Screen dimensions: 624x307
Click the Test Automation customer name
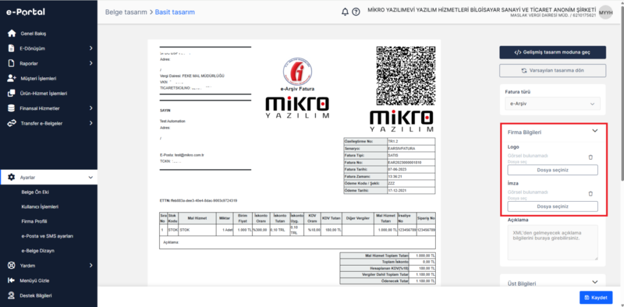pyautogui.click(x=172, y=121)
